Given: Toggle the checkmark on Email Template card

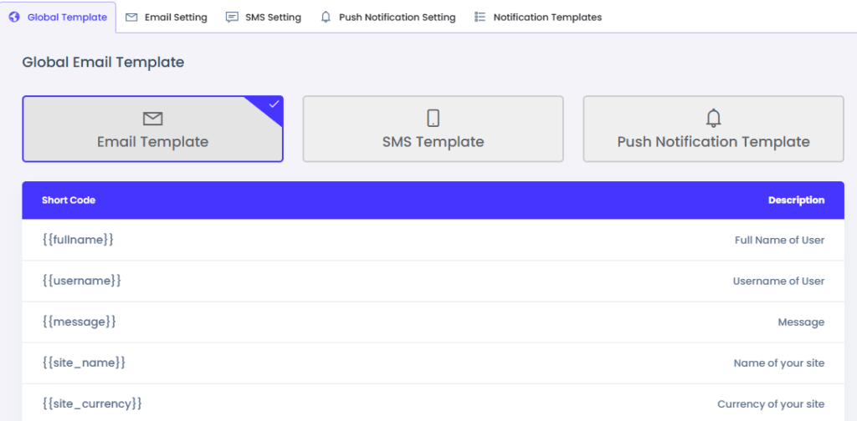Looking at the screenshot, I should click(x=273, y=104).
